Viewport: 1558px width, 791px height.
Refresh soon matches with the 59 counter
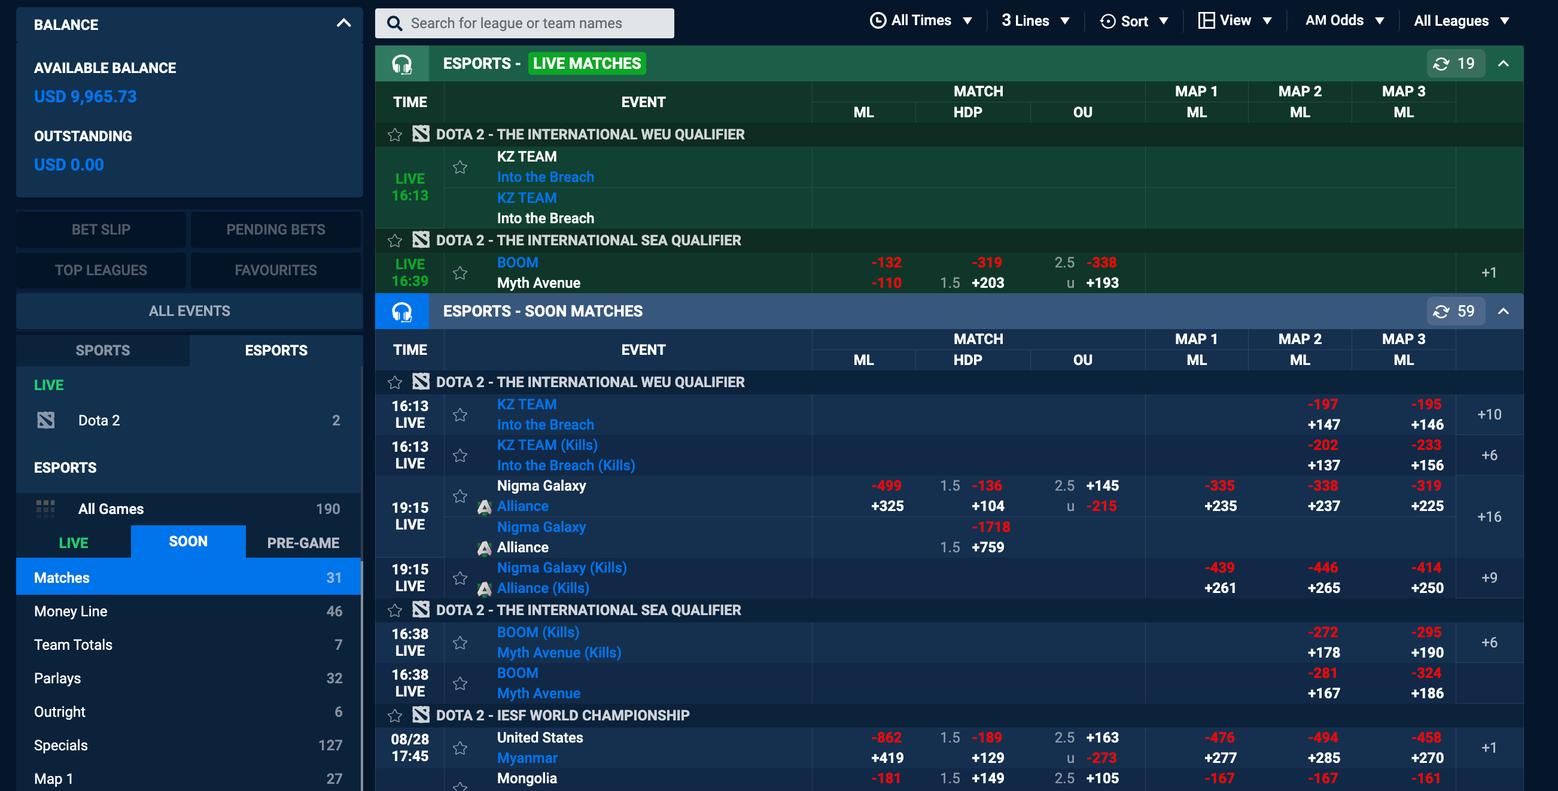pos(1455,312)
